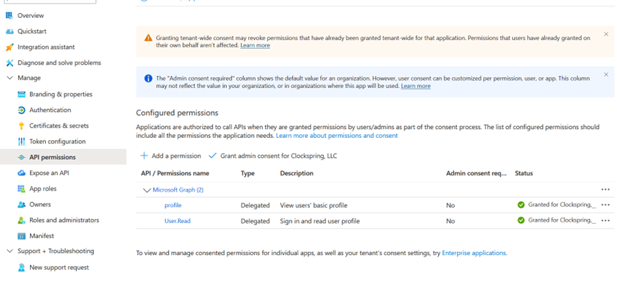
Task: Click the Branding & properties icon
Action: point(22,94)
